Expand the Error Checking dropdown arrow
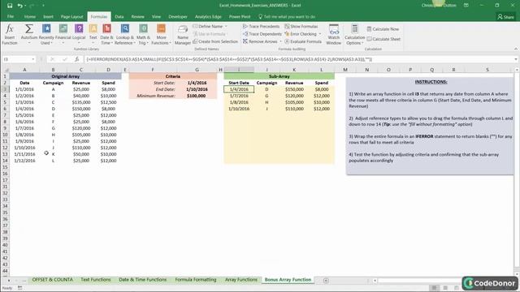 [x=319, y=34]
